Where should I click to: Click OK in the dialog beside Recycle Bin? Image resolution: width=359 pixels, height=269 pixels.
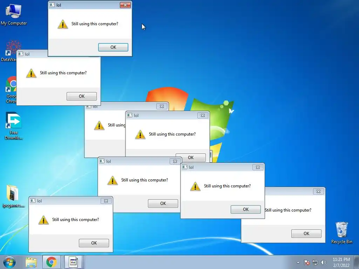(x=306, y=233)
